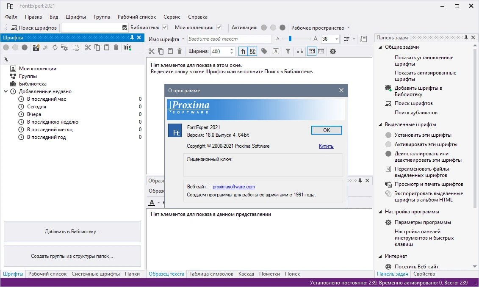
Task: Click the font search icon in search box
Action: [125, 28]
